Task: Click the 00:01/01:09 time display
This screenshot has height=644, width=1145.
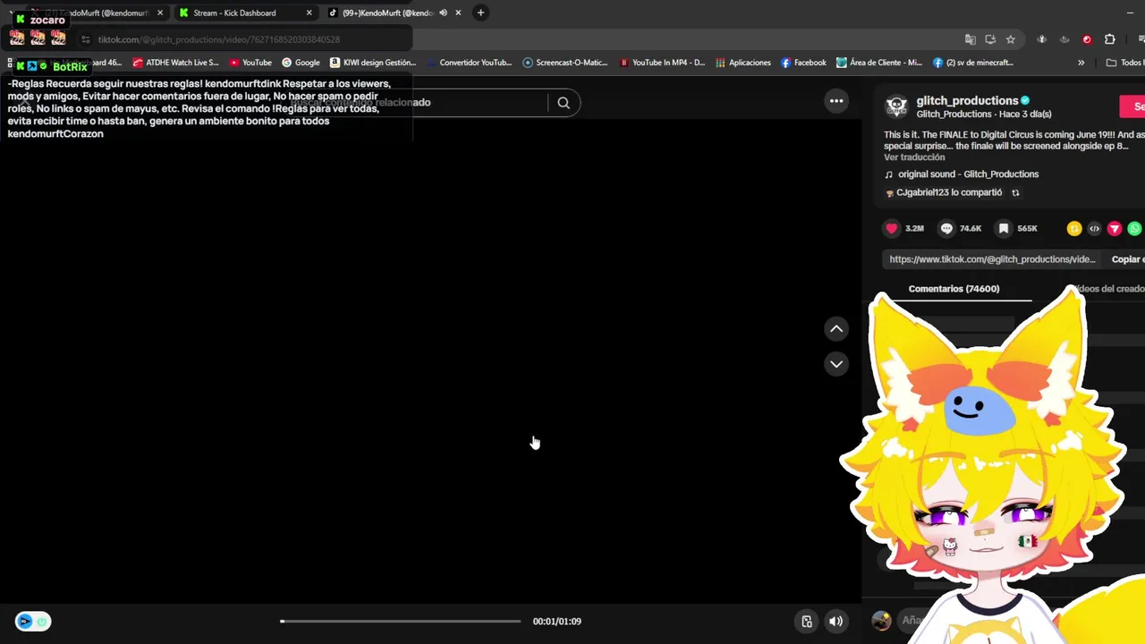Action: pyautogui.click(x=557, y=622)
